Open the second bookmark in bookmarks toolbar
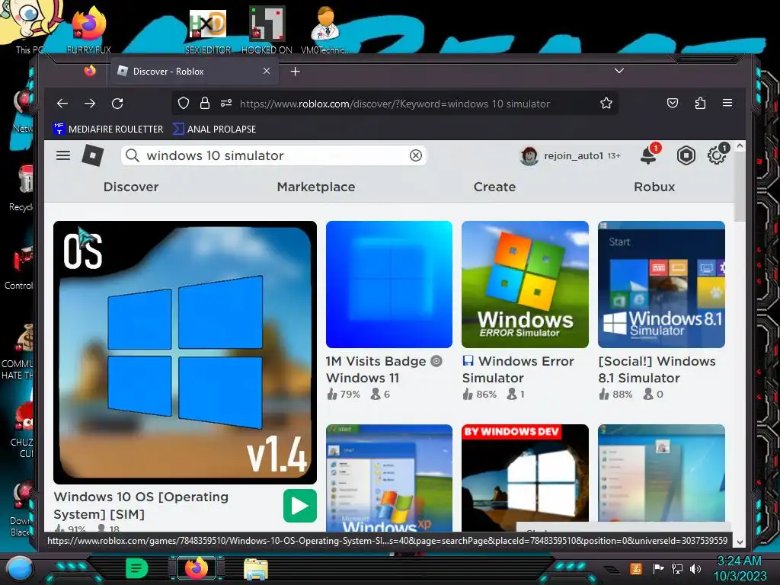Viewport: 780px width, 585px height. pos(214,129)
